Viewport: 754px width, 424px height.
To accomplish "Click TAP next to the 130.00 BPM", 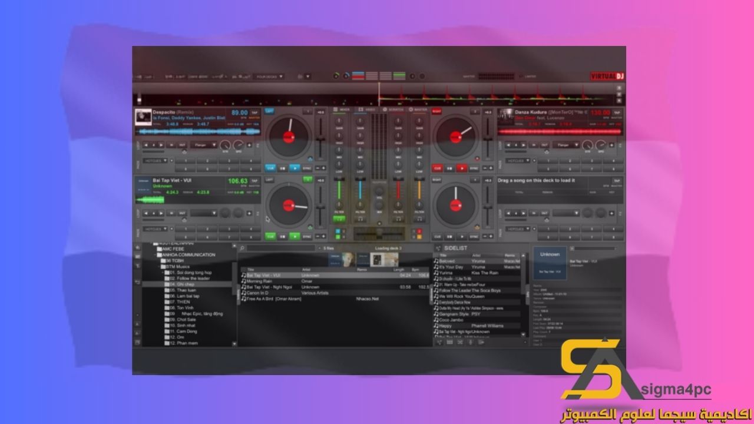I will (617, 112).
